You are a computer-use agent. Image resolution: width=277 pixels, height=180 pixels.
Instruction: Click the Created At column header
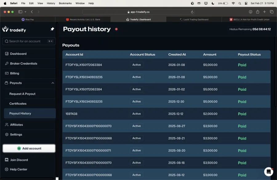click(x=177, y=54)
